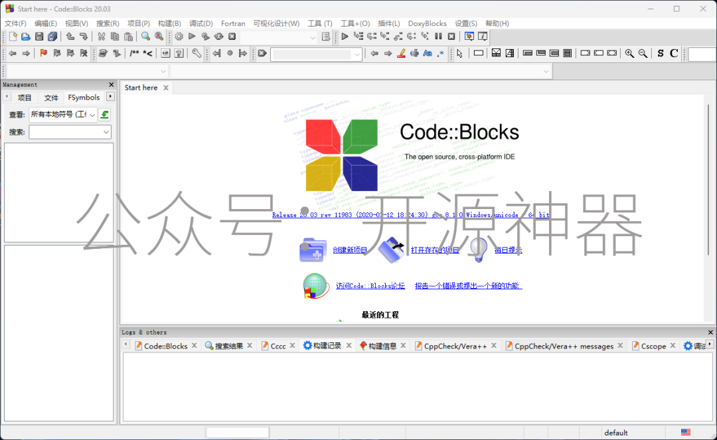Click the 创建新项目 link

click(350, 250)
